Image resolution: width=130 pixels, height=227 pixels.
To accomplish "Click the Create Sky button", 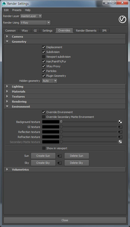I will 43,163.
